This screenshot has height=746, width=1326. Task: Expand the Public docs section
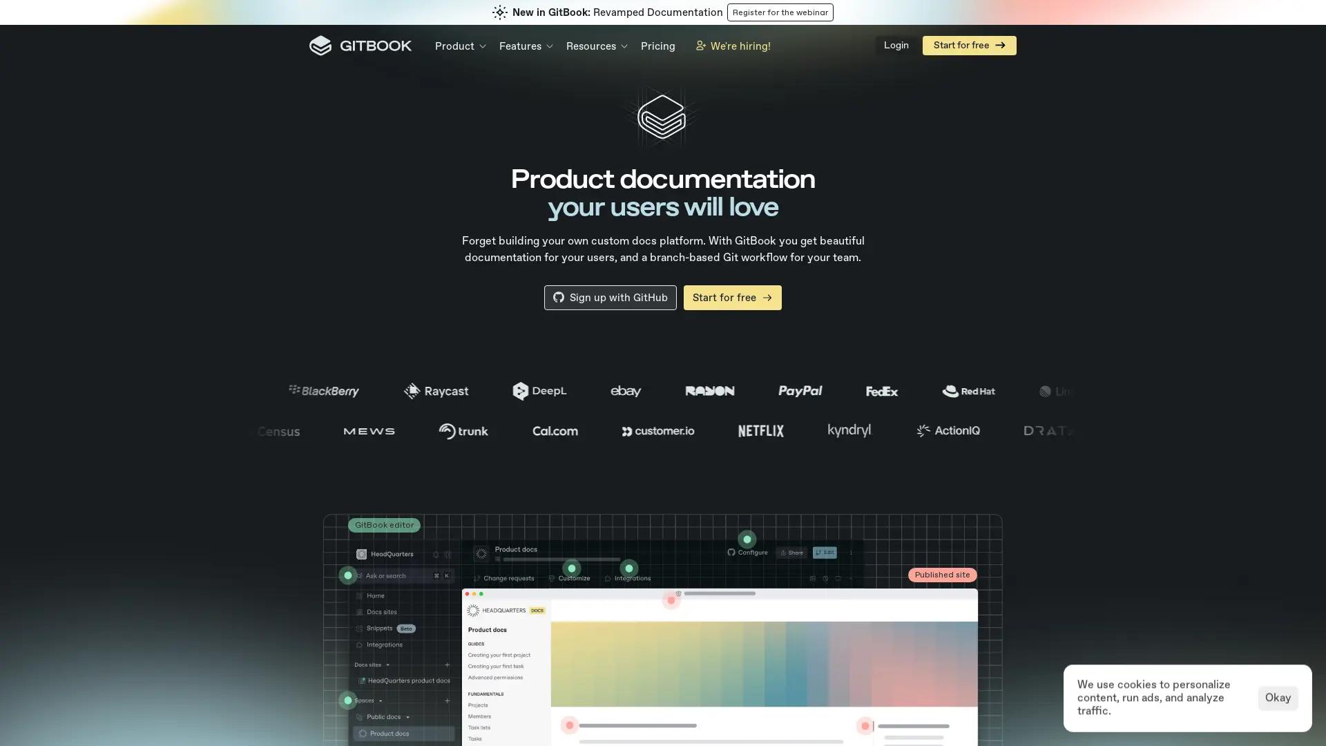pyautogui.click(x=407, y=717)
